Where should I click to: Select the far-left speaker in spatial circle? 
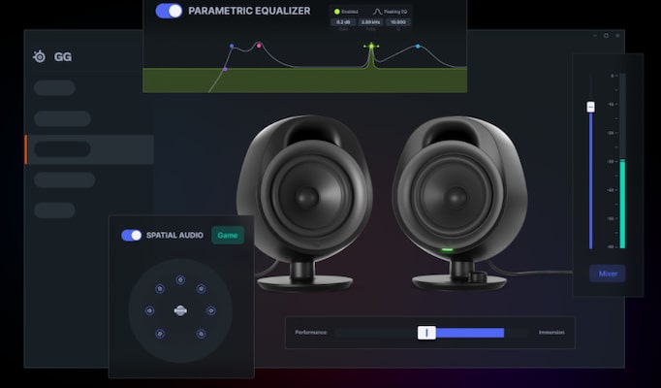coord(148,310)
